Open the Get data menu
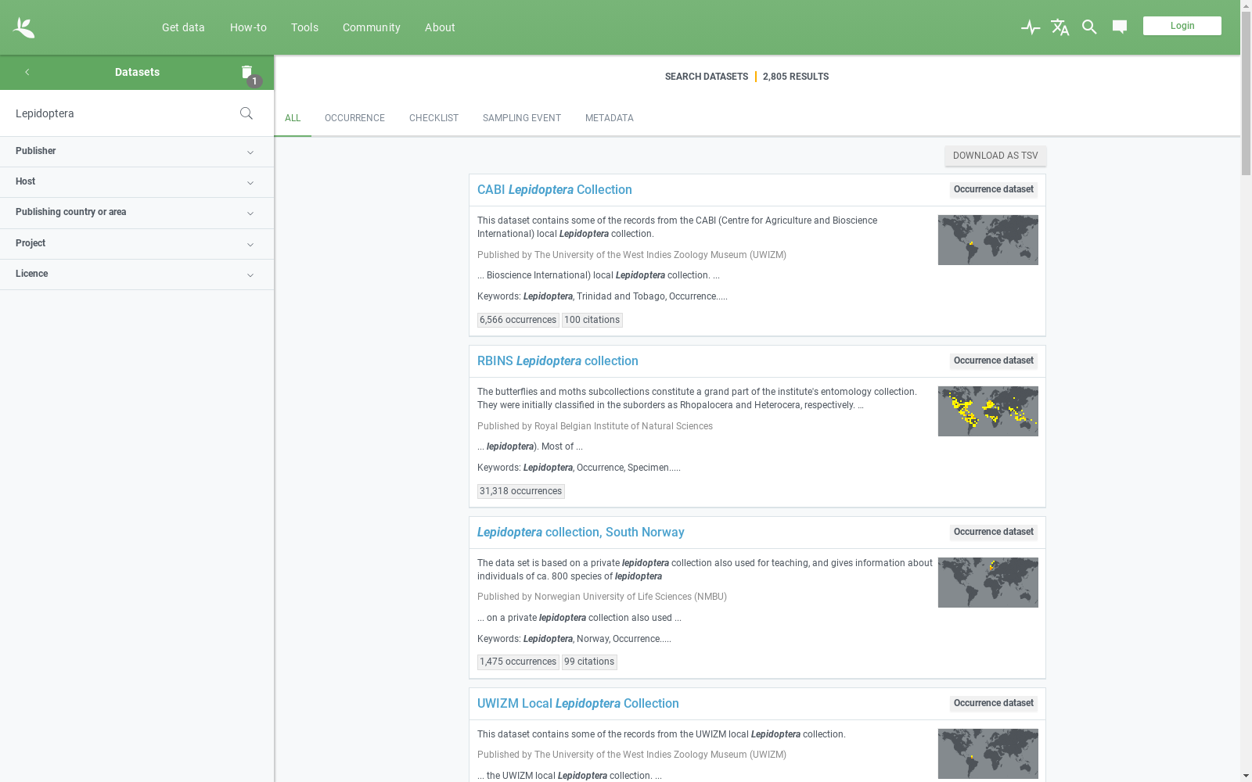 point(183,27)
